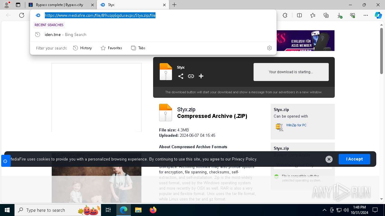The width and height of the screenshot is (385, 216).
Task: Click the Styx share icon
Action: pos(181,76)
